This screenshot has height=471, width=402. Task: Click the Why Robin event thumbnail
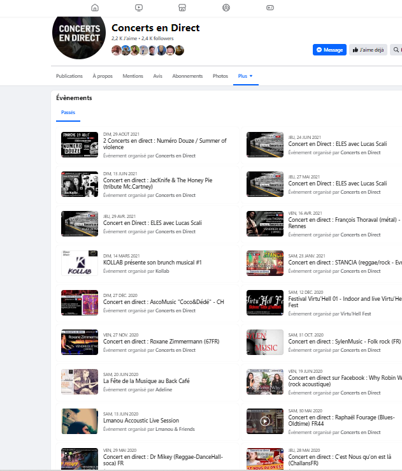265,382
